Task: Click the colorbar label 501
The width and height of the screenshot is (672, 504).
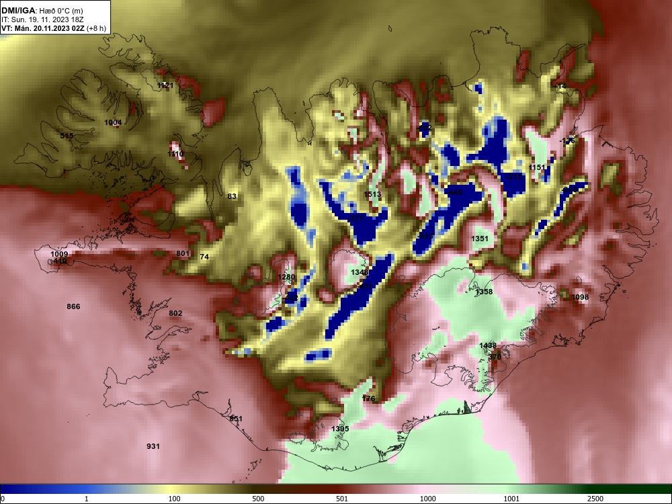Action: coord(342,499)
